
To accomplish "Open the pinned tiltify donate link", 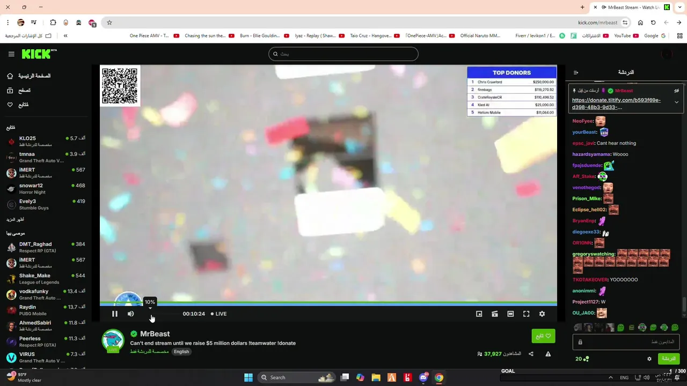I will 616,103.
